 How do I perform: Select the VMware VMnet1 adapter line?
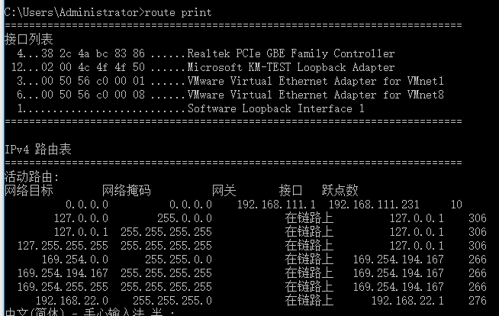coord(230,81)
